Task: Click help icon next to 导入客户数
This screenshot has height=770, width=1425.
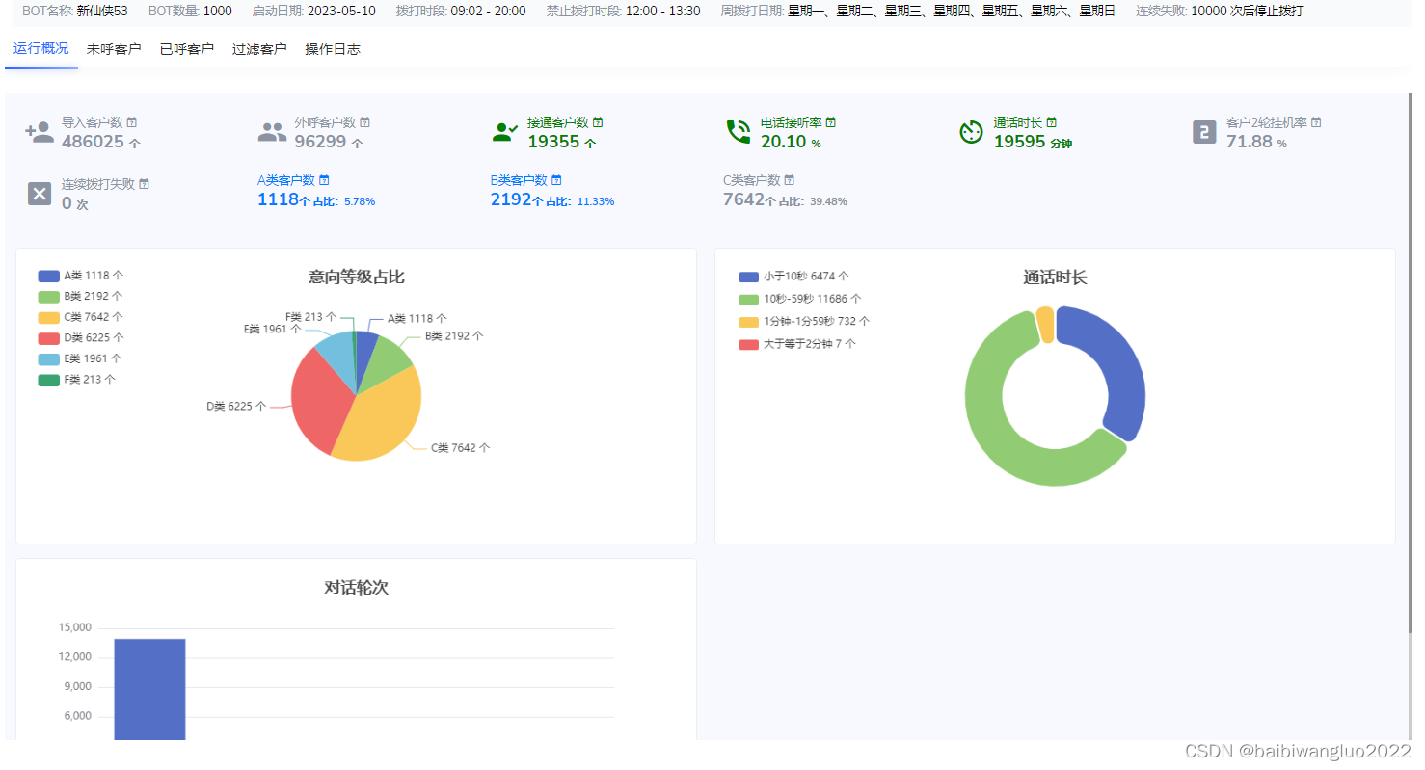Action: [132, 122]
